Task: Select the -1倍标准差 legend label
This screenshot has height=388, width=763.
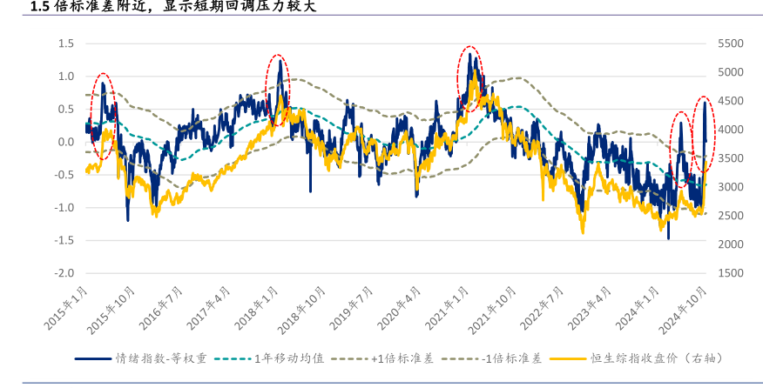Action: tap(514, 358)
